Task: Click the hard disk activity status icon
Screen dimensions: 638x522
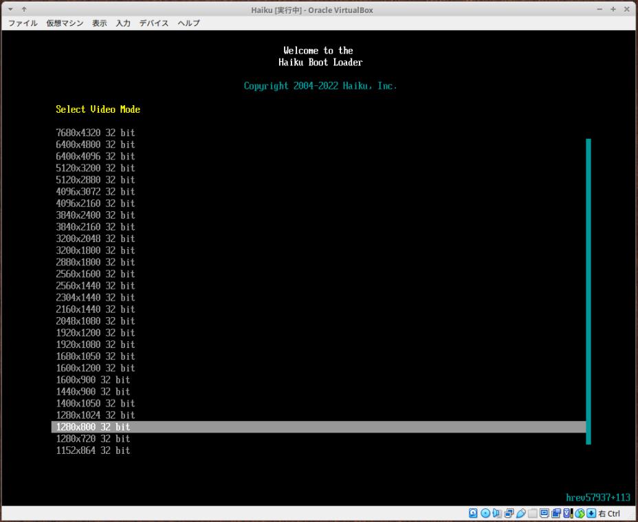Action: pos(473,513)
